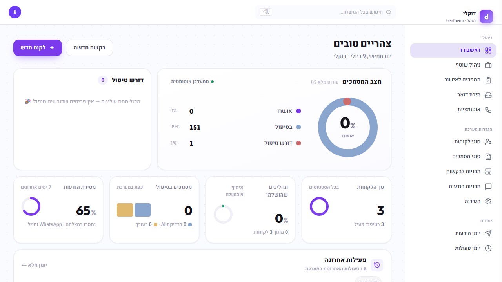The width and height of the screenshot is (502, 282).
Task: Open the פירוט מלא link
Action: click(x=325, y=82)
